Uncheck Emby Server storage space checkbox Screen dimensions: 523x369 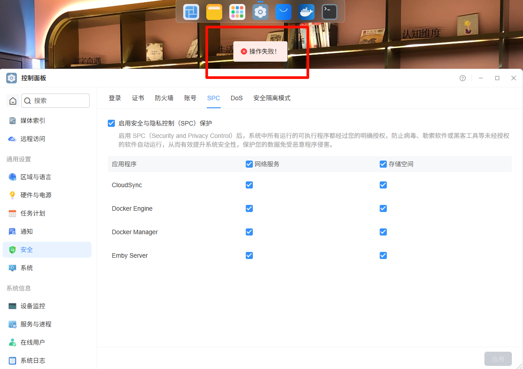[x=383, y=255]
